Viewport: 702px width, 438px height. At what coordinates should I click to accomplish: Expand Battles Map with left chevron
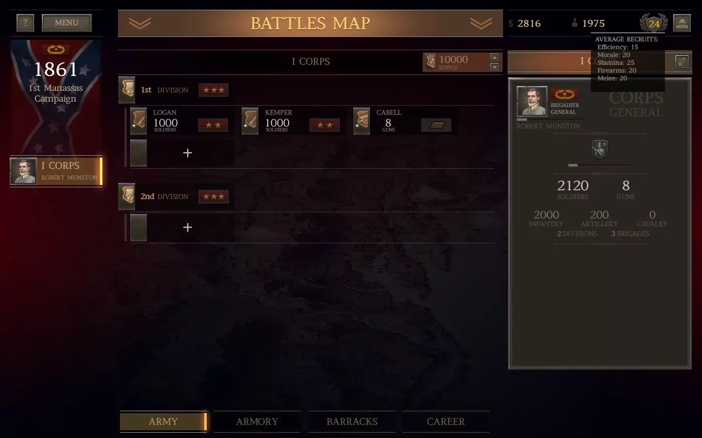(140, 23)
